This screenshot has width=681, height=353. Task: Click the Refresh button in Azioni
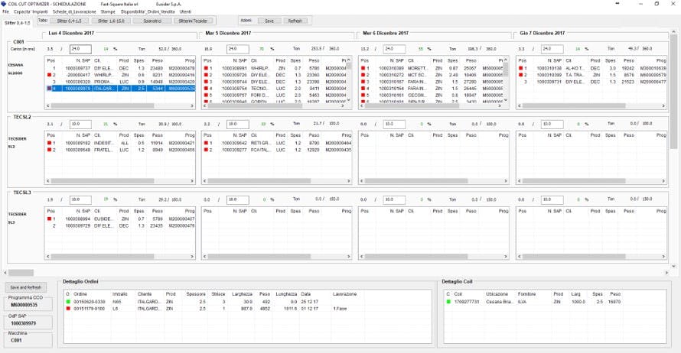tap(295, 21)
